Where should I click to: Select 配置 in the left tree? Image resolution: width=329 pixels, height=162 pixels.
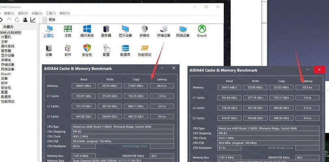(x=4, y=92)
